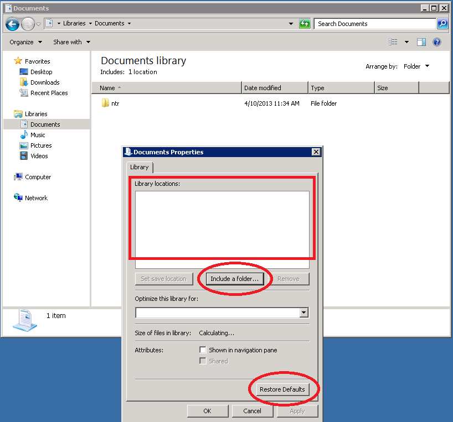453x422 pixels.
Task: Open the Recent Places icon
Action: tap(24, 92)
